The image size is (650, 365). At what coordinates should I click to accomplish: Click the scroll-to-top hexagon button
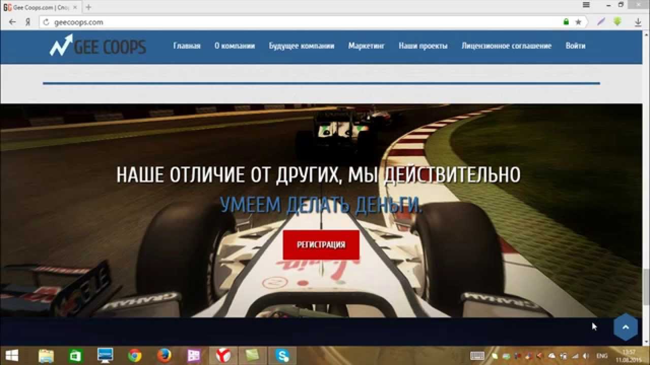point(626,327)
